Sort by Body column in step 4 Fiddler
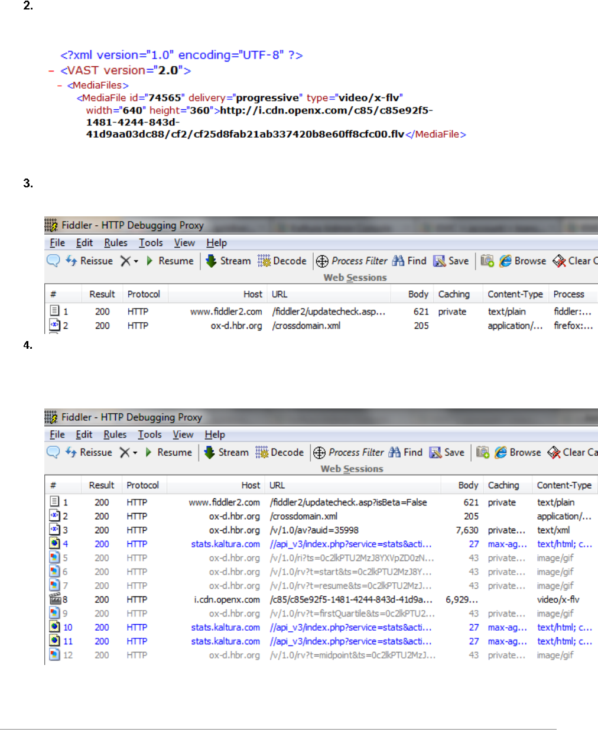The image size is (598, 730). [468, 485]
